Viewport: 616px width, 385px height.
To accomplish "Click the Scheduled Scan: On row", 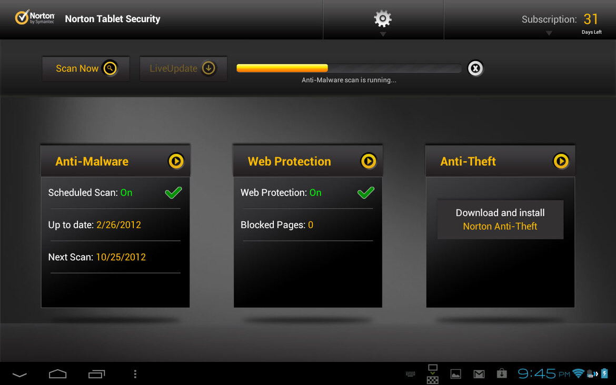I will click(x=115, y=193).
